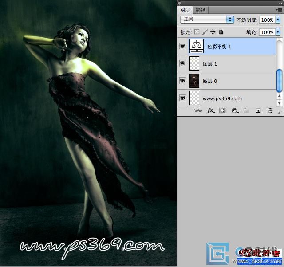This screenshot has height=267, width=284.
Task: Create new fill or adjustment layer
Action: coord(235,110)
